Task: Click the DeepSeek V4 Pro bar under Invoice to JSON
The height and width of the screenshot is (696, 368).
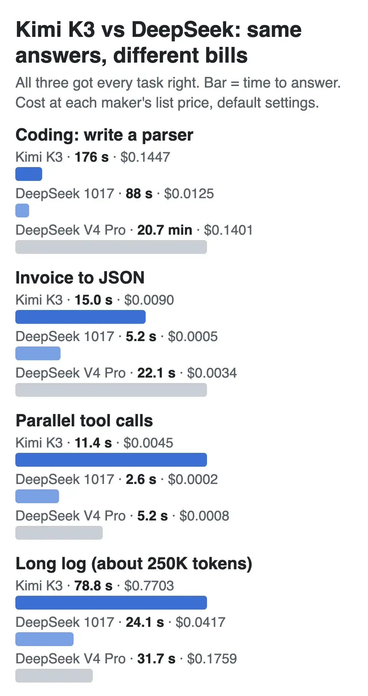Action: [x=111, y=390]
